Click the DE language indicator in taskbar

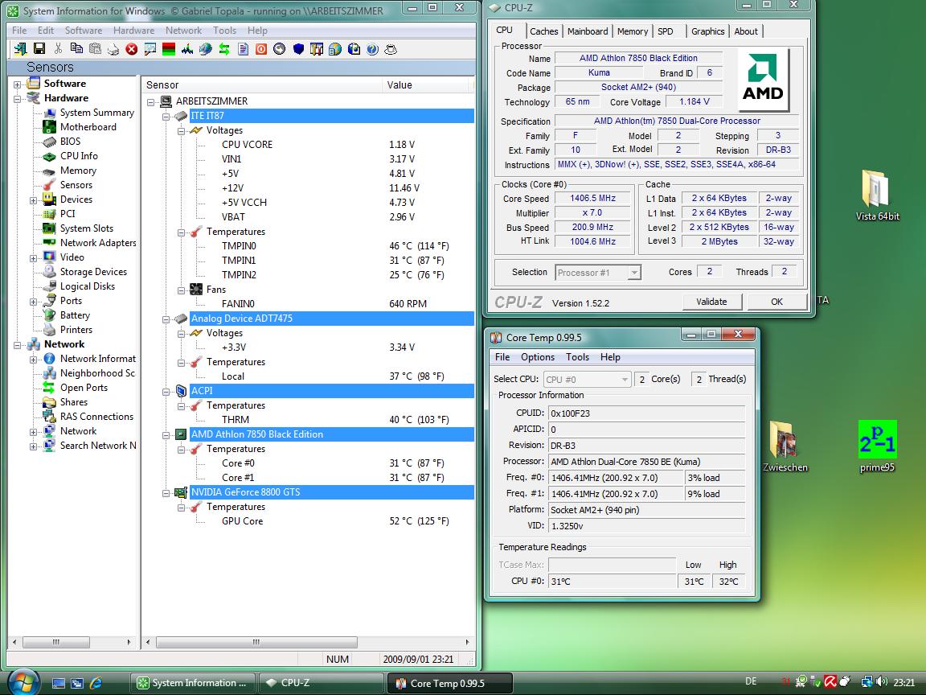click(751, 681)
